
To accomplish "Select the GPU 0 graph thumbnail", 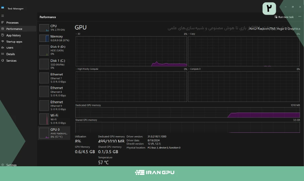I will coord(44,133).
